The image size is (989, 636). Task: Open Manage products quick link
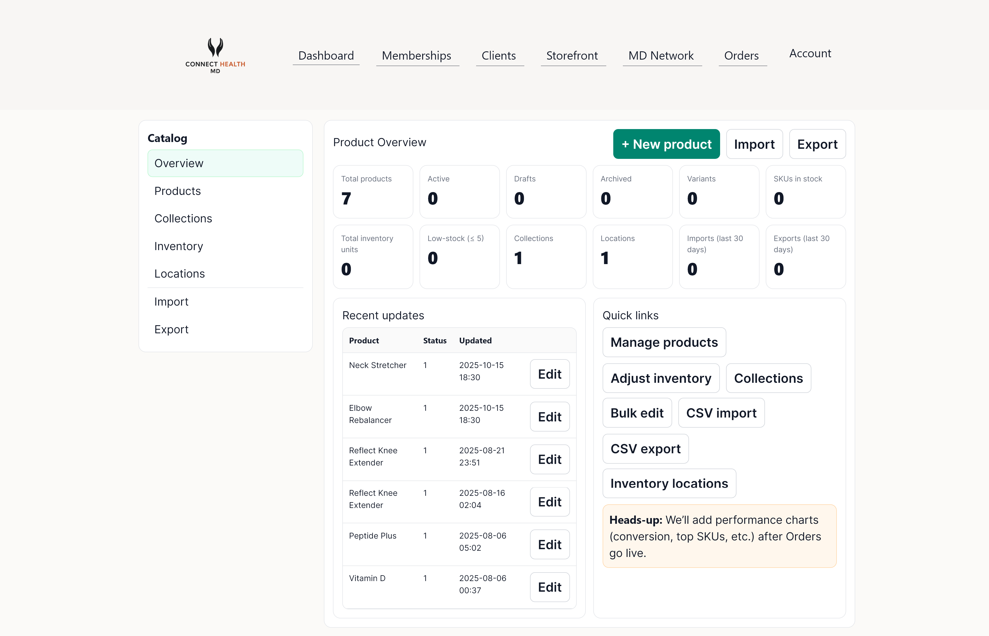click(x=664, y=342)
